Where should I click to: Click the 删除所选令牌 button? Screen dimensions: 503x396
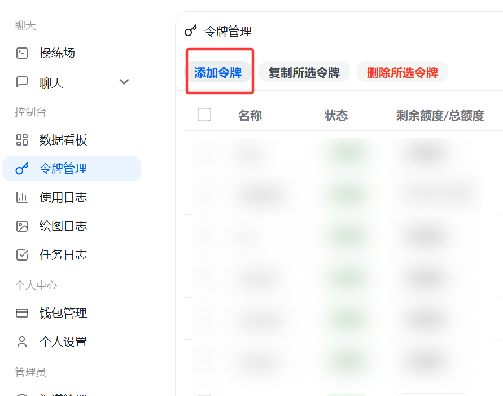coord(402,72)
